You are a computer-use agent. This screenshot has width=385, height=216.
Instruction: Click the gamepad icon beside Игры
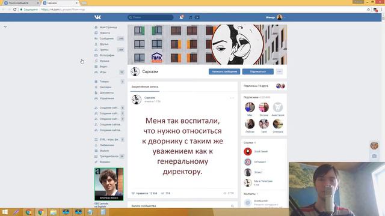point(96,72)
